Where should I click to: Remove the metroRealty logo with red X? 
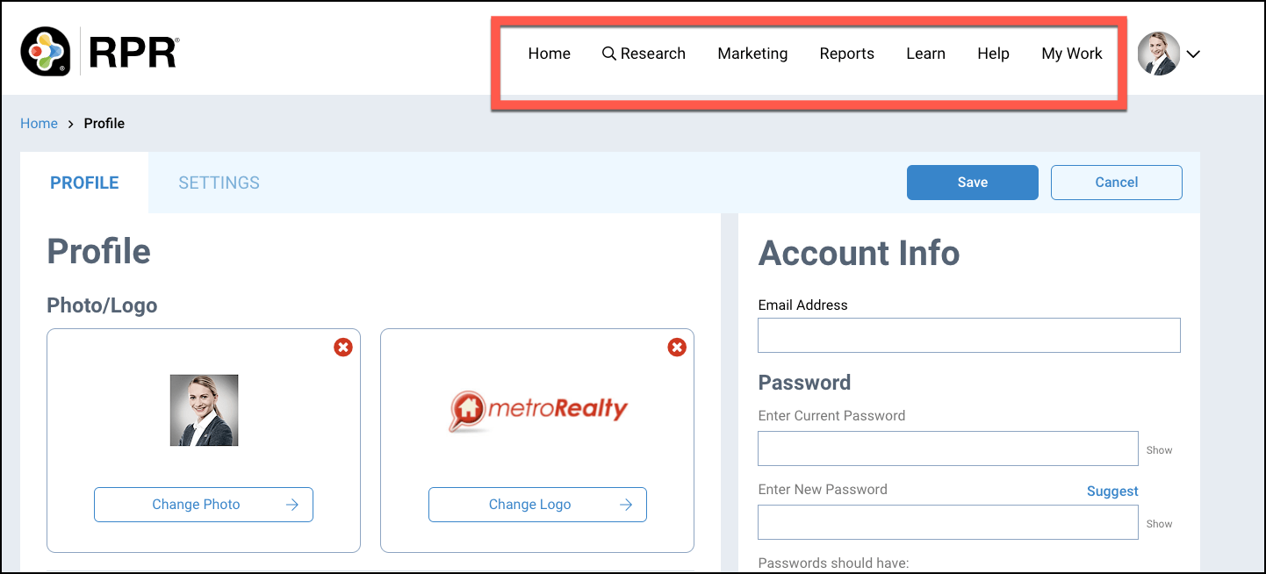point(677,348)
